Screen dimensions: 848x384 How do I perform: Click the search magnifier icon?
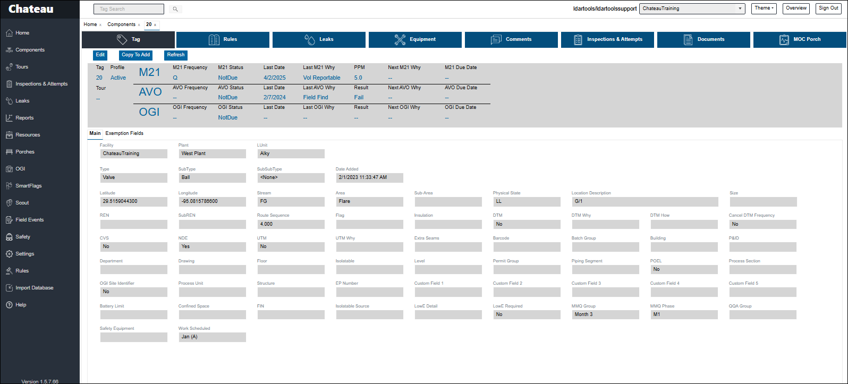pyautogui.click(x=175, y=9)
